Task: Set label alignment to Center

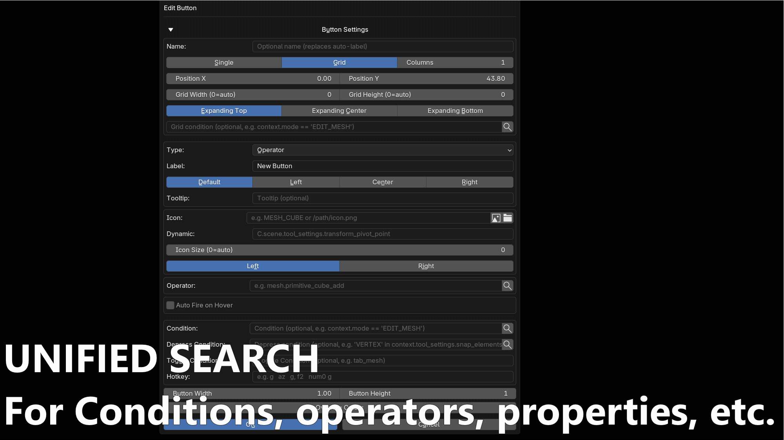Action: (383, 182)
